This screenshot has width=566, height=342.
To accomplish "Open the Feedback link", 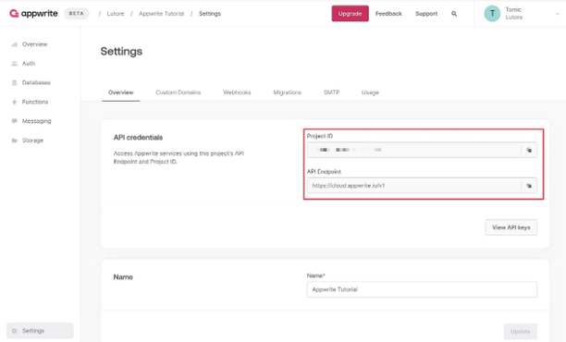I will (388, 13).
